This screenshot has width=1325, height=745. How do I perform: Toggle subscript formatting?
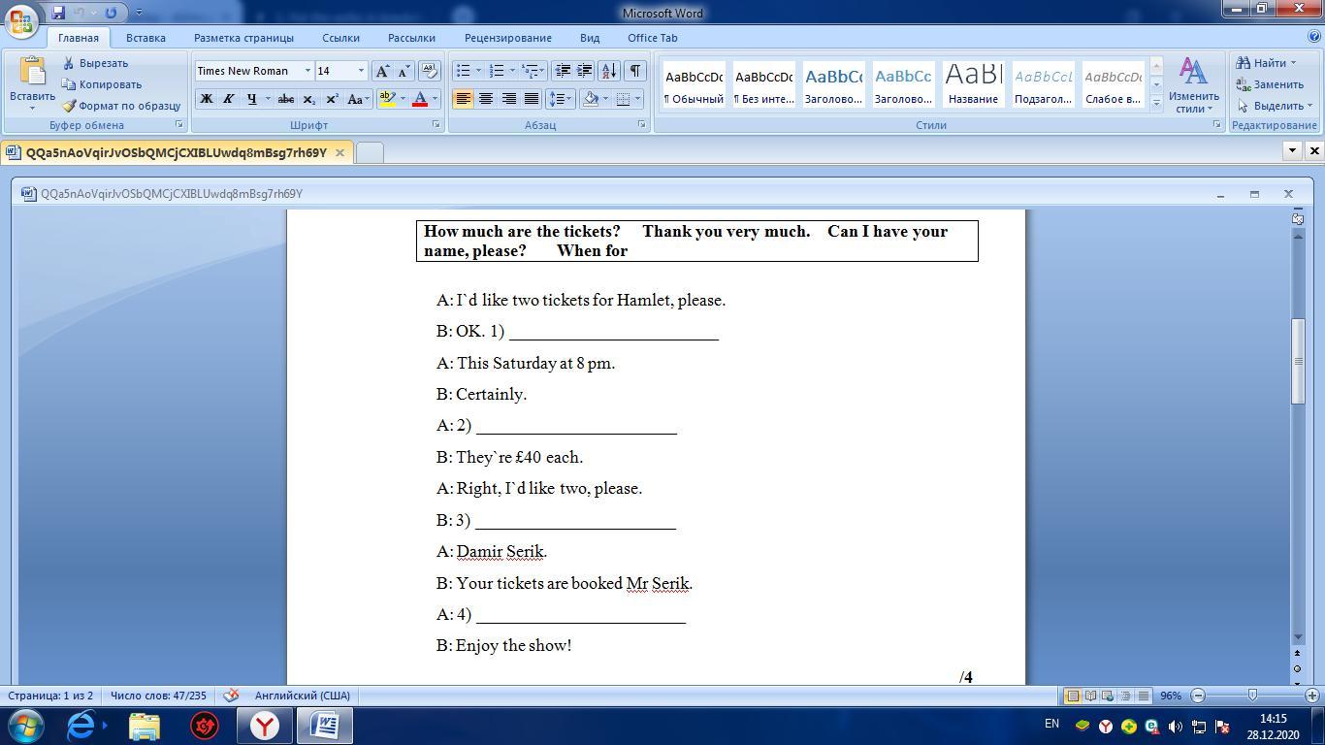[x=308, y=99]
